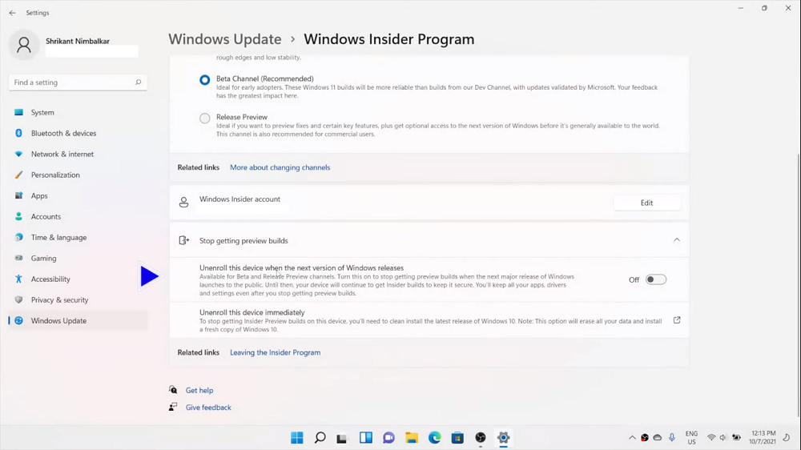Click the Accessibility figure icon
This screenshot has width=801, height=450.
tap(19, 279)
